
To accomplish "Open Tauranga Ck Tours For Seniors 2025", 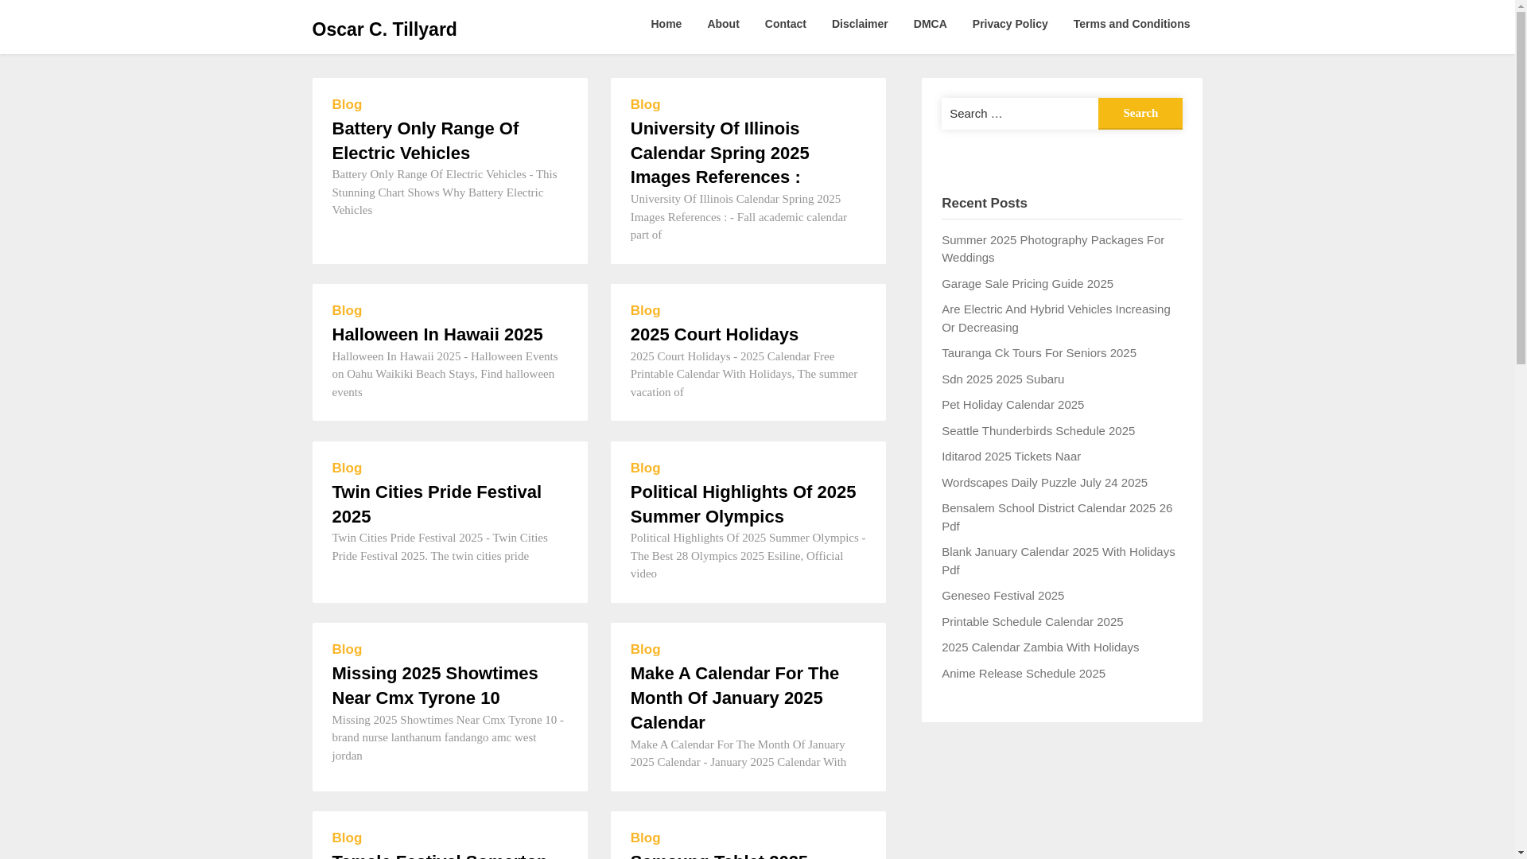I will [x=1039, y=353].
